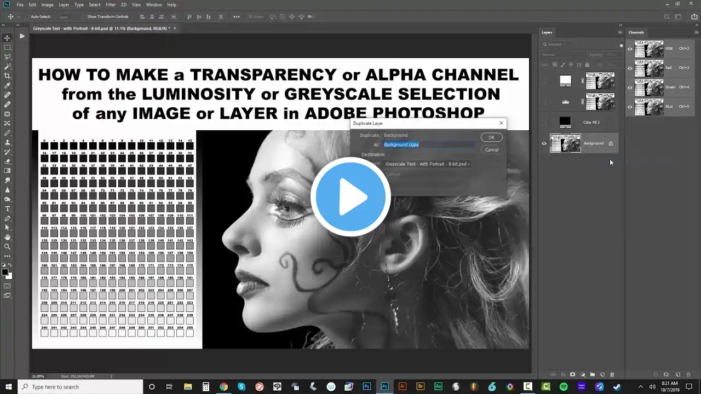The height and width of the screenshot is (394, 701).
Task: Check Show Transform Controls
Action: click(x=84, y=17)
